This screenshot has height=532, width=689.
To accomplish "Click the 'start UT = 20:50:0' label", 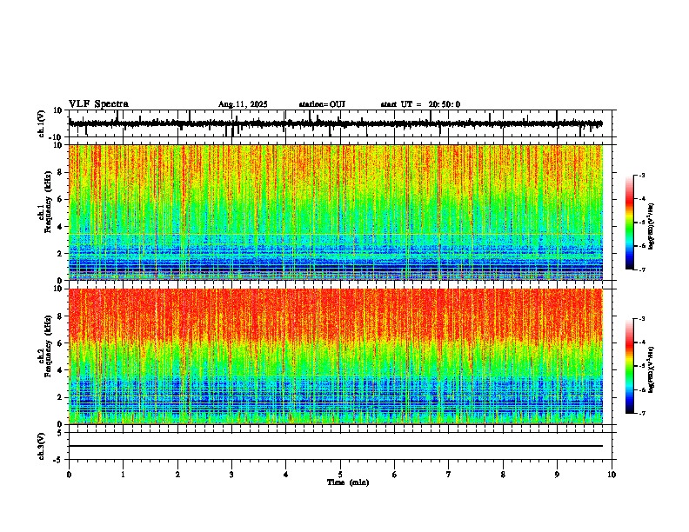I will (x=420, y=104).
